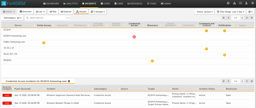This screenshot has width=256, height=108.
Task: Expand the List view dropdown
Action: click(x=40, y=12)
